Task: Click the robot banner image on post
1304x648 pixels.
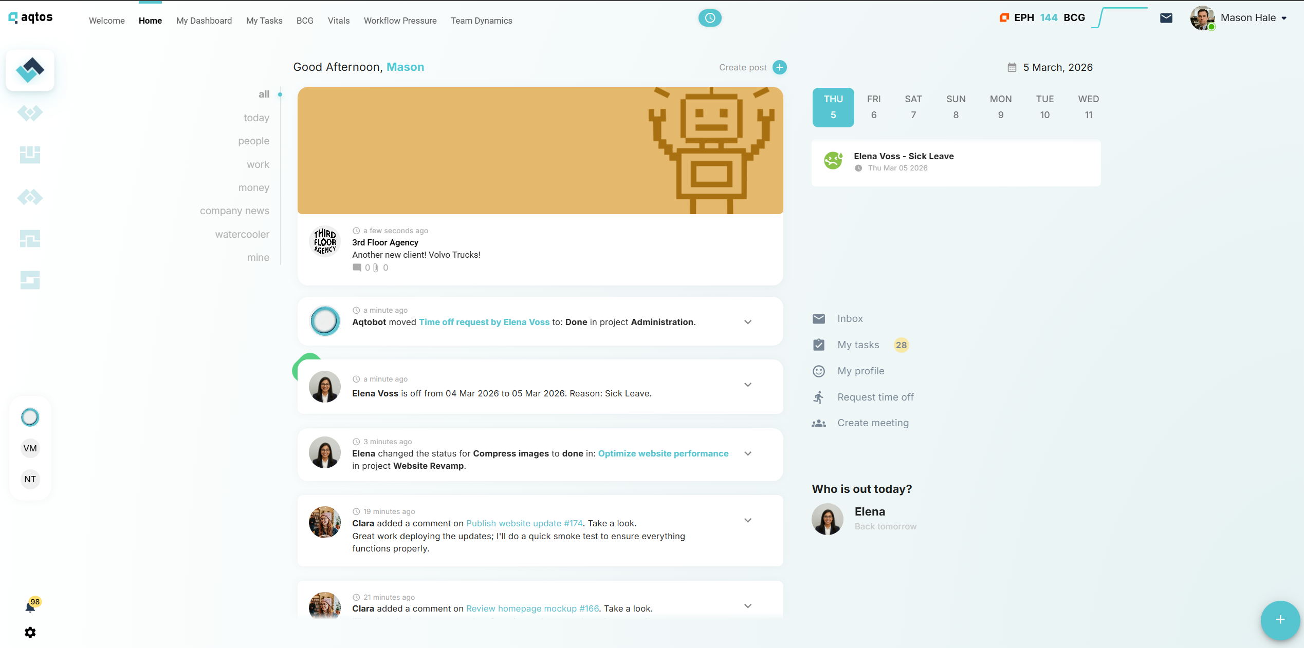Action: point(540,150)
